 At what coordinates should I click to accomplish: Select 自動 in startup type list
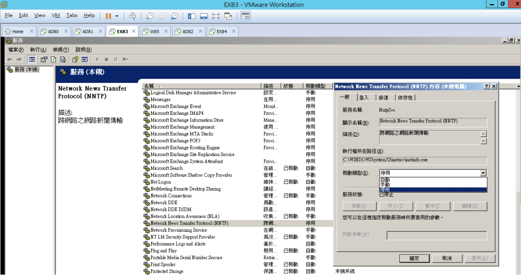click(385, 180)
